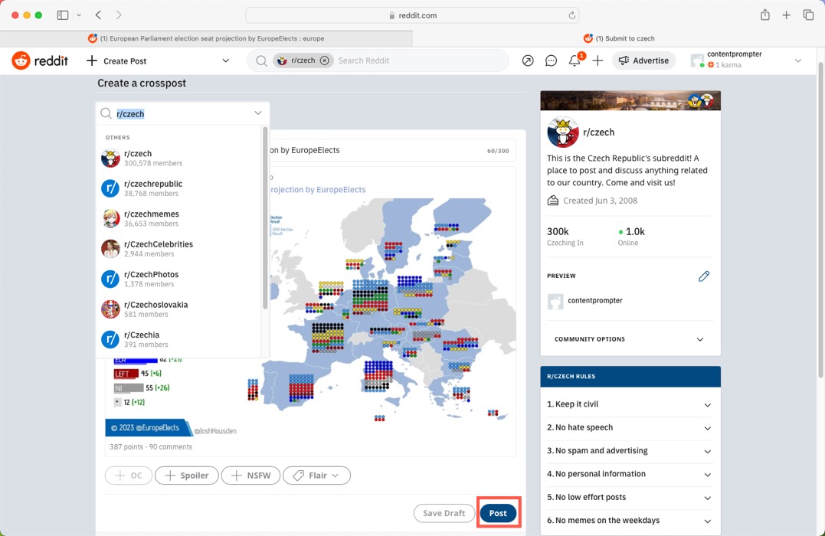Toggle the OC tag
The height and width of the screenshot is (536, 825).
point(129,476)
